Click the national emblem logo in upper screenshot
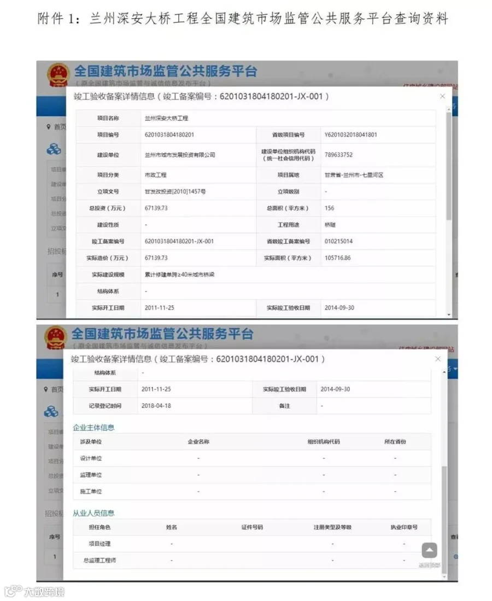Image resolution: width=492 pixels, height=601 pixels. pyautogui.click(x=58, y=74)
